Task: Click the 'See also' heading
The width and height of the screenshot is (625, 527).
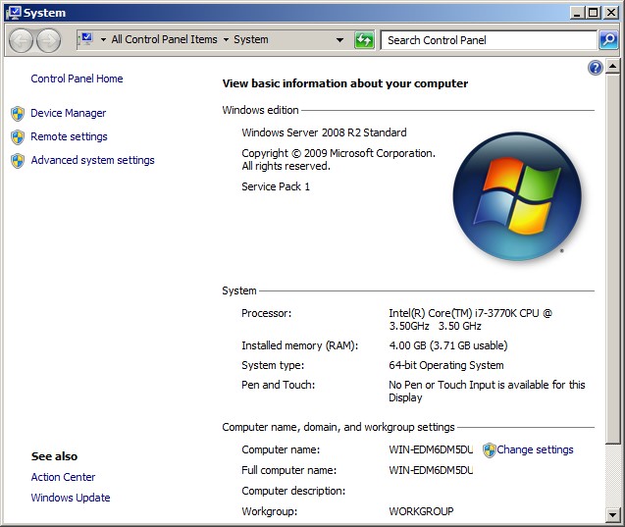Action: tap(54, 456)
